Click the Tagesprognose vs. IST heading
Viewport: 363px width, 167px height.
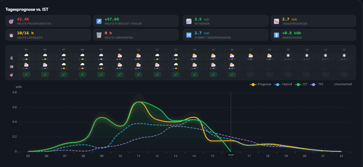(x=27, y=9)
